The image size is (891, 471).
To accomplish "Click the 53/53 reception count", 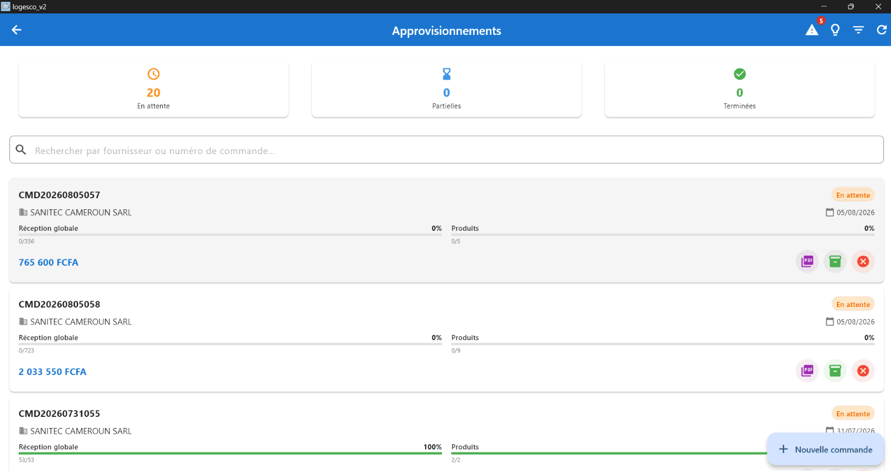I will tap(26, 460).
